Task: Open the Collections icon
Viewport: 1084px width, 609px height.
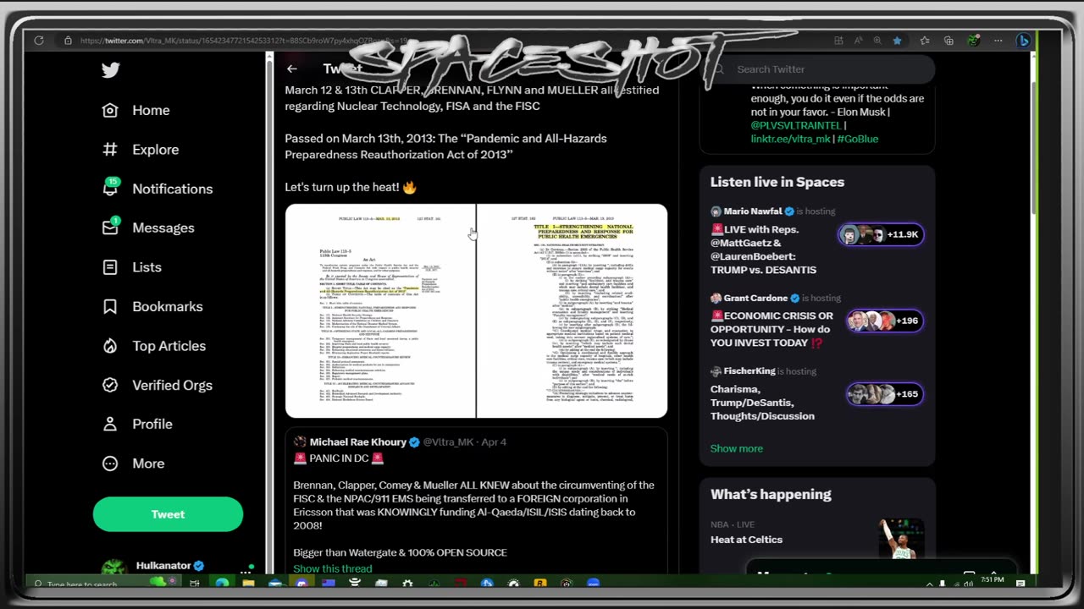Action: [948, 41]
